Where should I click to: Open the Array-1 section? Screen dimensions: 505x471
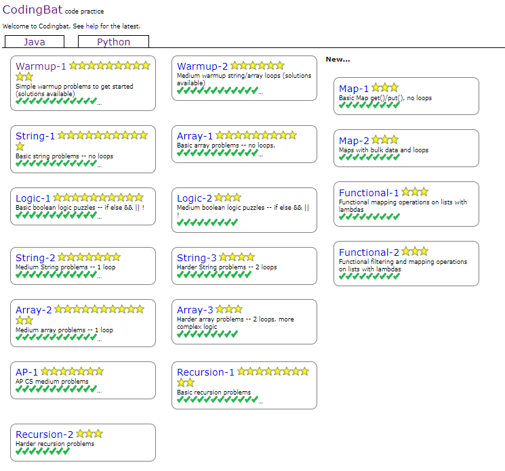pyautogui.click(x=195, y=136)
